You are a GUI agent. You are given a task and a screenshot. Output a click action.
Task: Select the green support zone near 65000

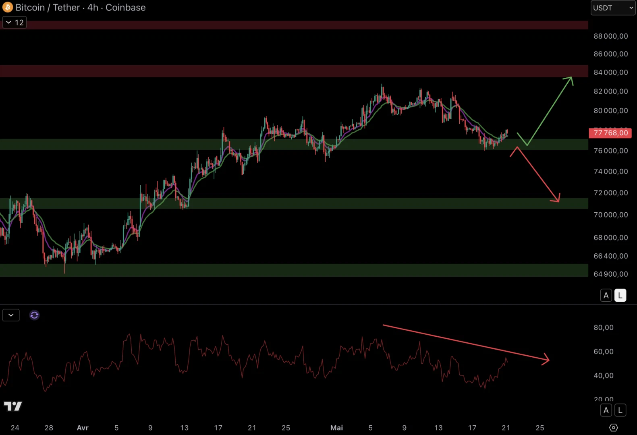(x=294, y=270)
